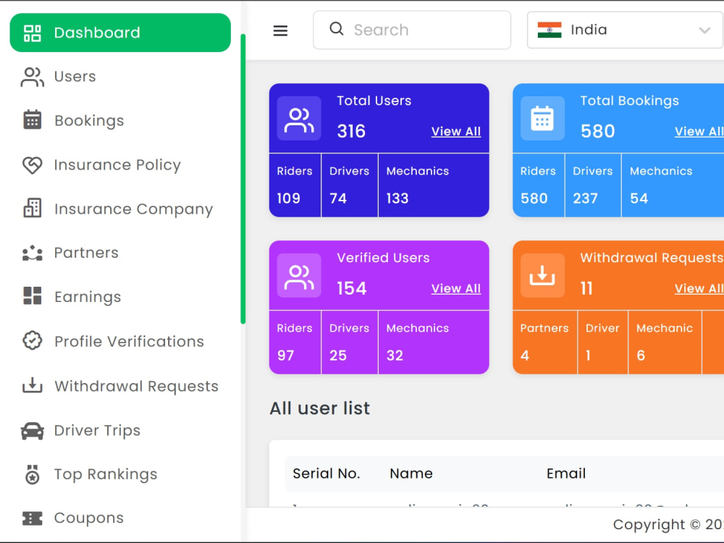This screenshot has width=724, height=543.
Task: Click the Coupons ticket icon in sidebar
Action: coord(33,518)
